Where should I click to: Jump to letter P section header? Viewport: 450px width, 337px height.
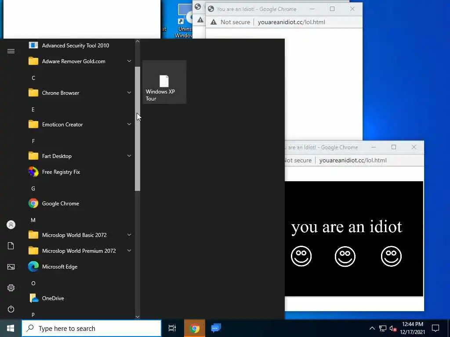[33, 315]
